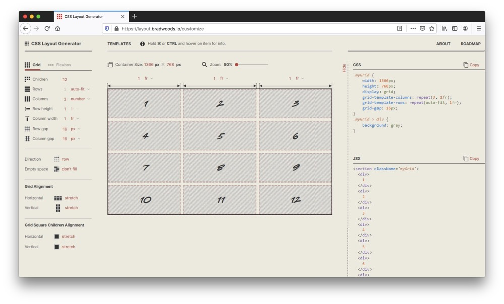Open second column header fr dropdown
The width and height of the screenshot is (504, 304).
point(224,78)
